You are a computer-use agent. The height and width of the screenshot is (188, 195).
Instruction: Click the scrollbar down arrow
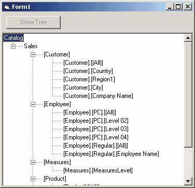tap(188, 181)
